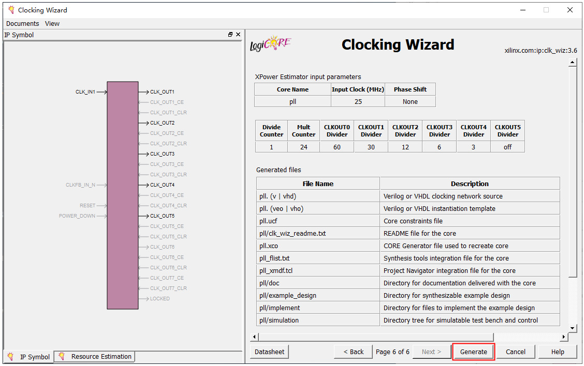Select the pll.ucf file name cell
Screen dimensions: 584x366
click(317, 221)
